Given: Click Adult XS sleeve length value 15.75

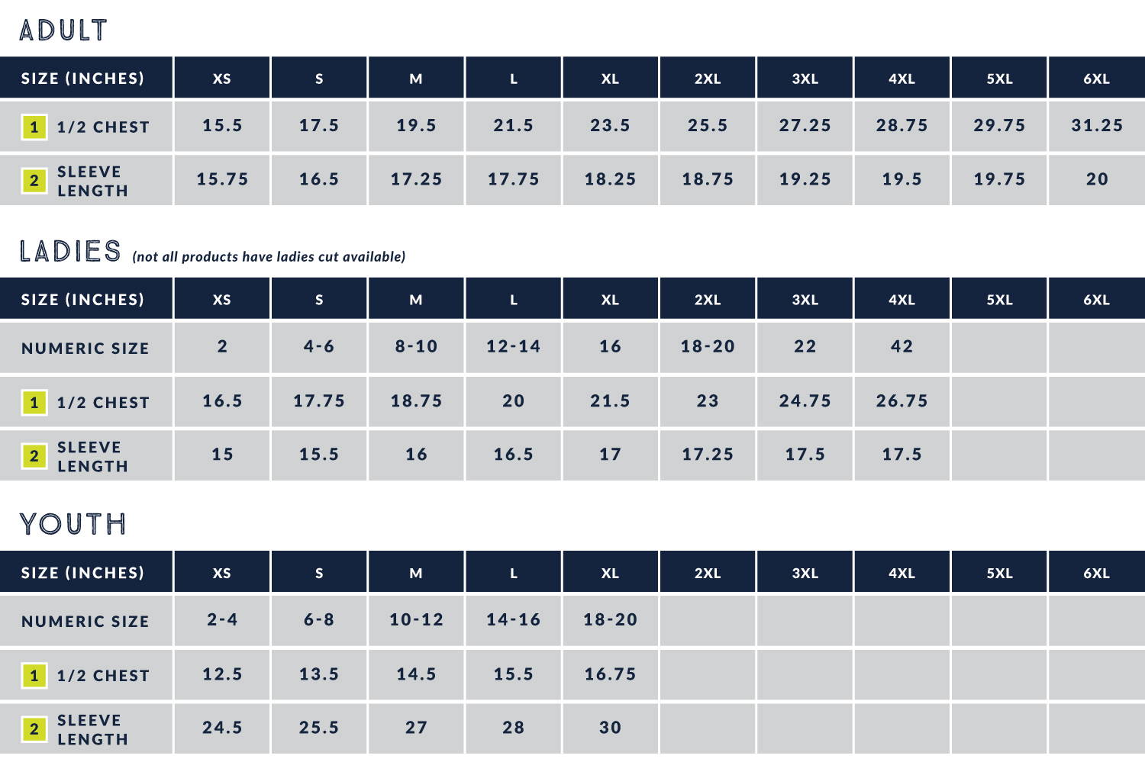Looking at the screenshot, I should pyautogui.click(x=222, y=179).
